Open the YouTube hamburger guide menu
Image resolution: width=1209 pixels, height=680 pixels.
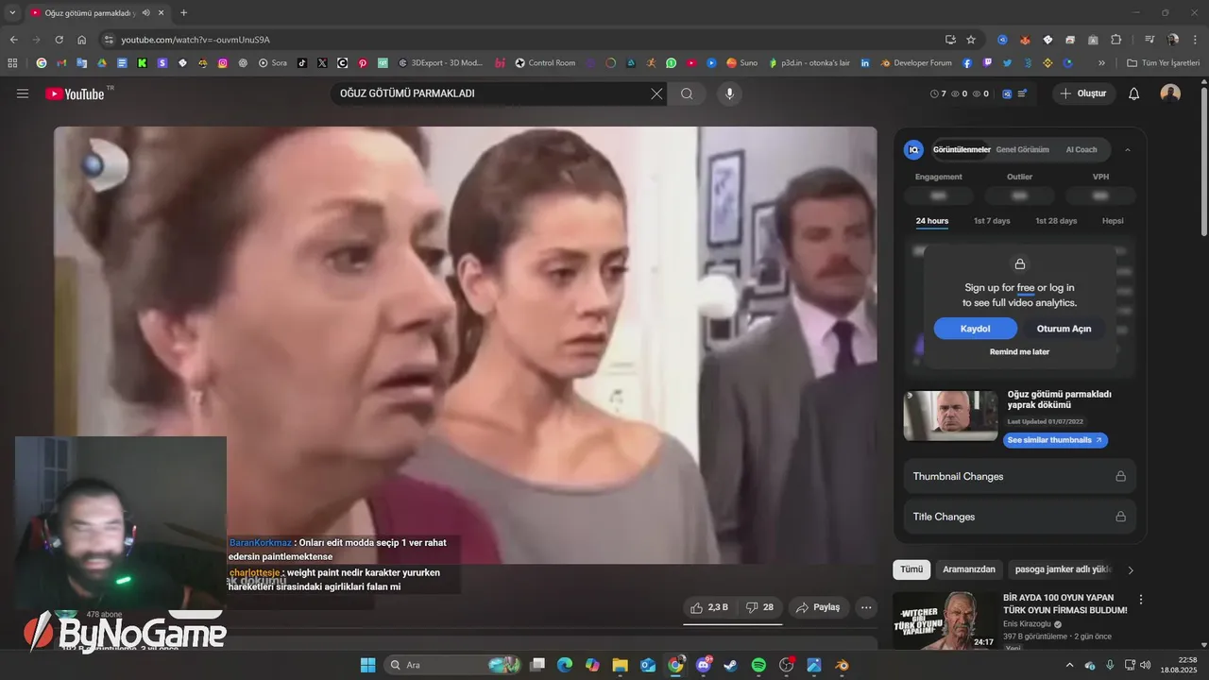[x=23, y=93]
